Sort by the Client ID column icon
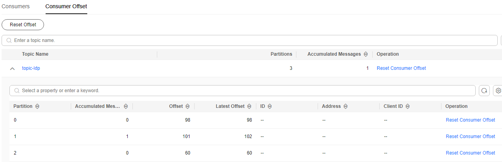The image size is (502, 162). [408, 106]
